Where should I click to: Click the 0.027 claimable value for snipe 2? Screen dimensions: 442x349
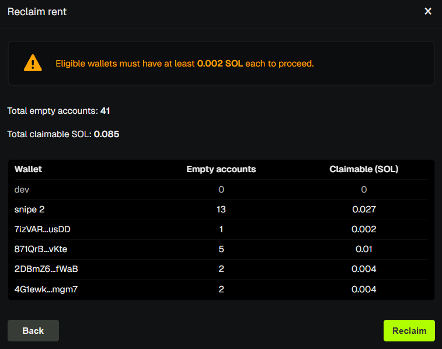coord(364,210)
